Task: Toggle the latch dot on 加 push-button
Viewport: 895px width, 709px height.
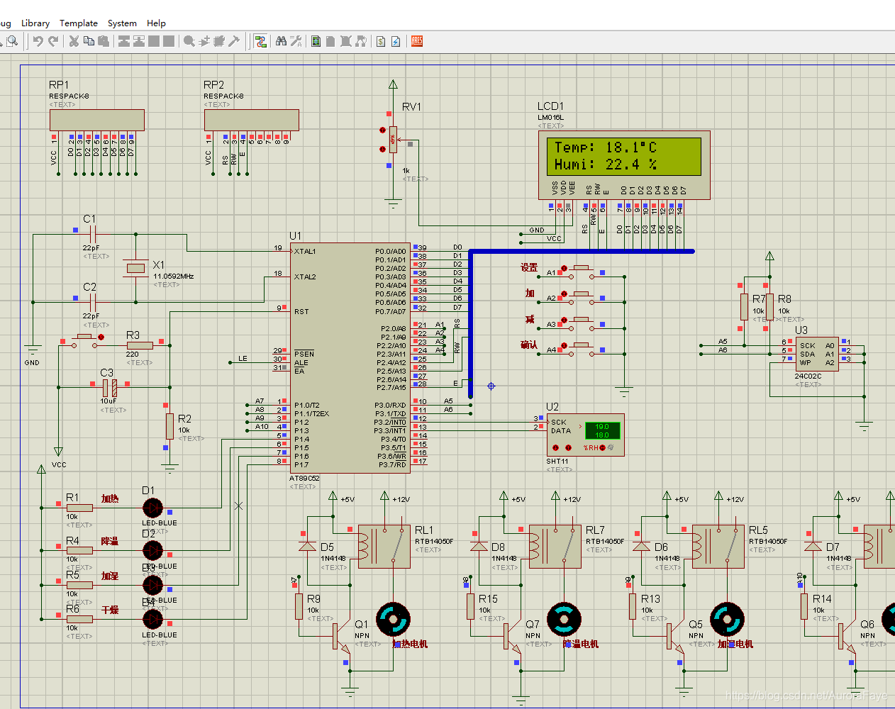Action: [x=564, y=294]
